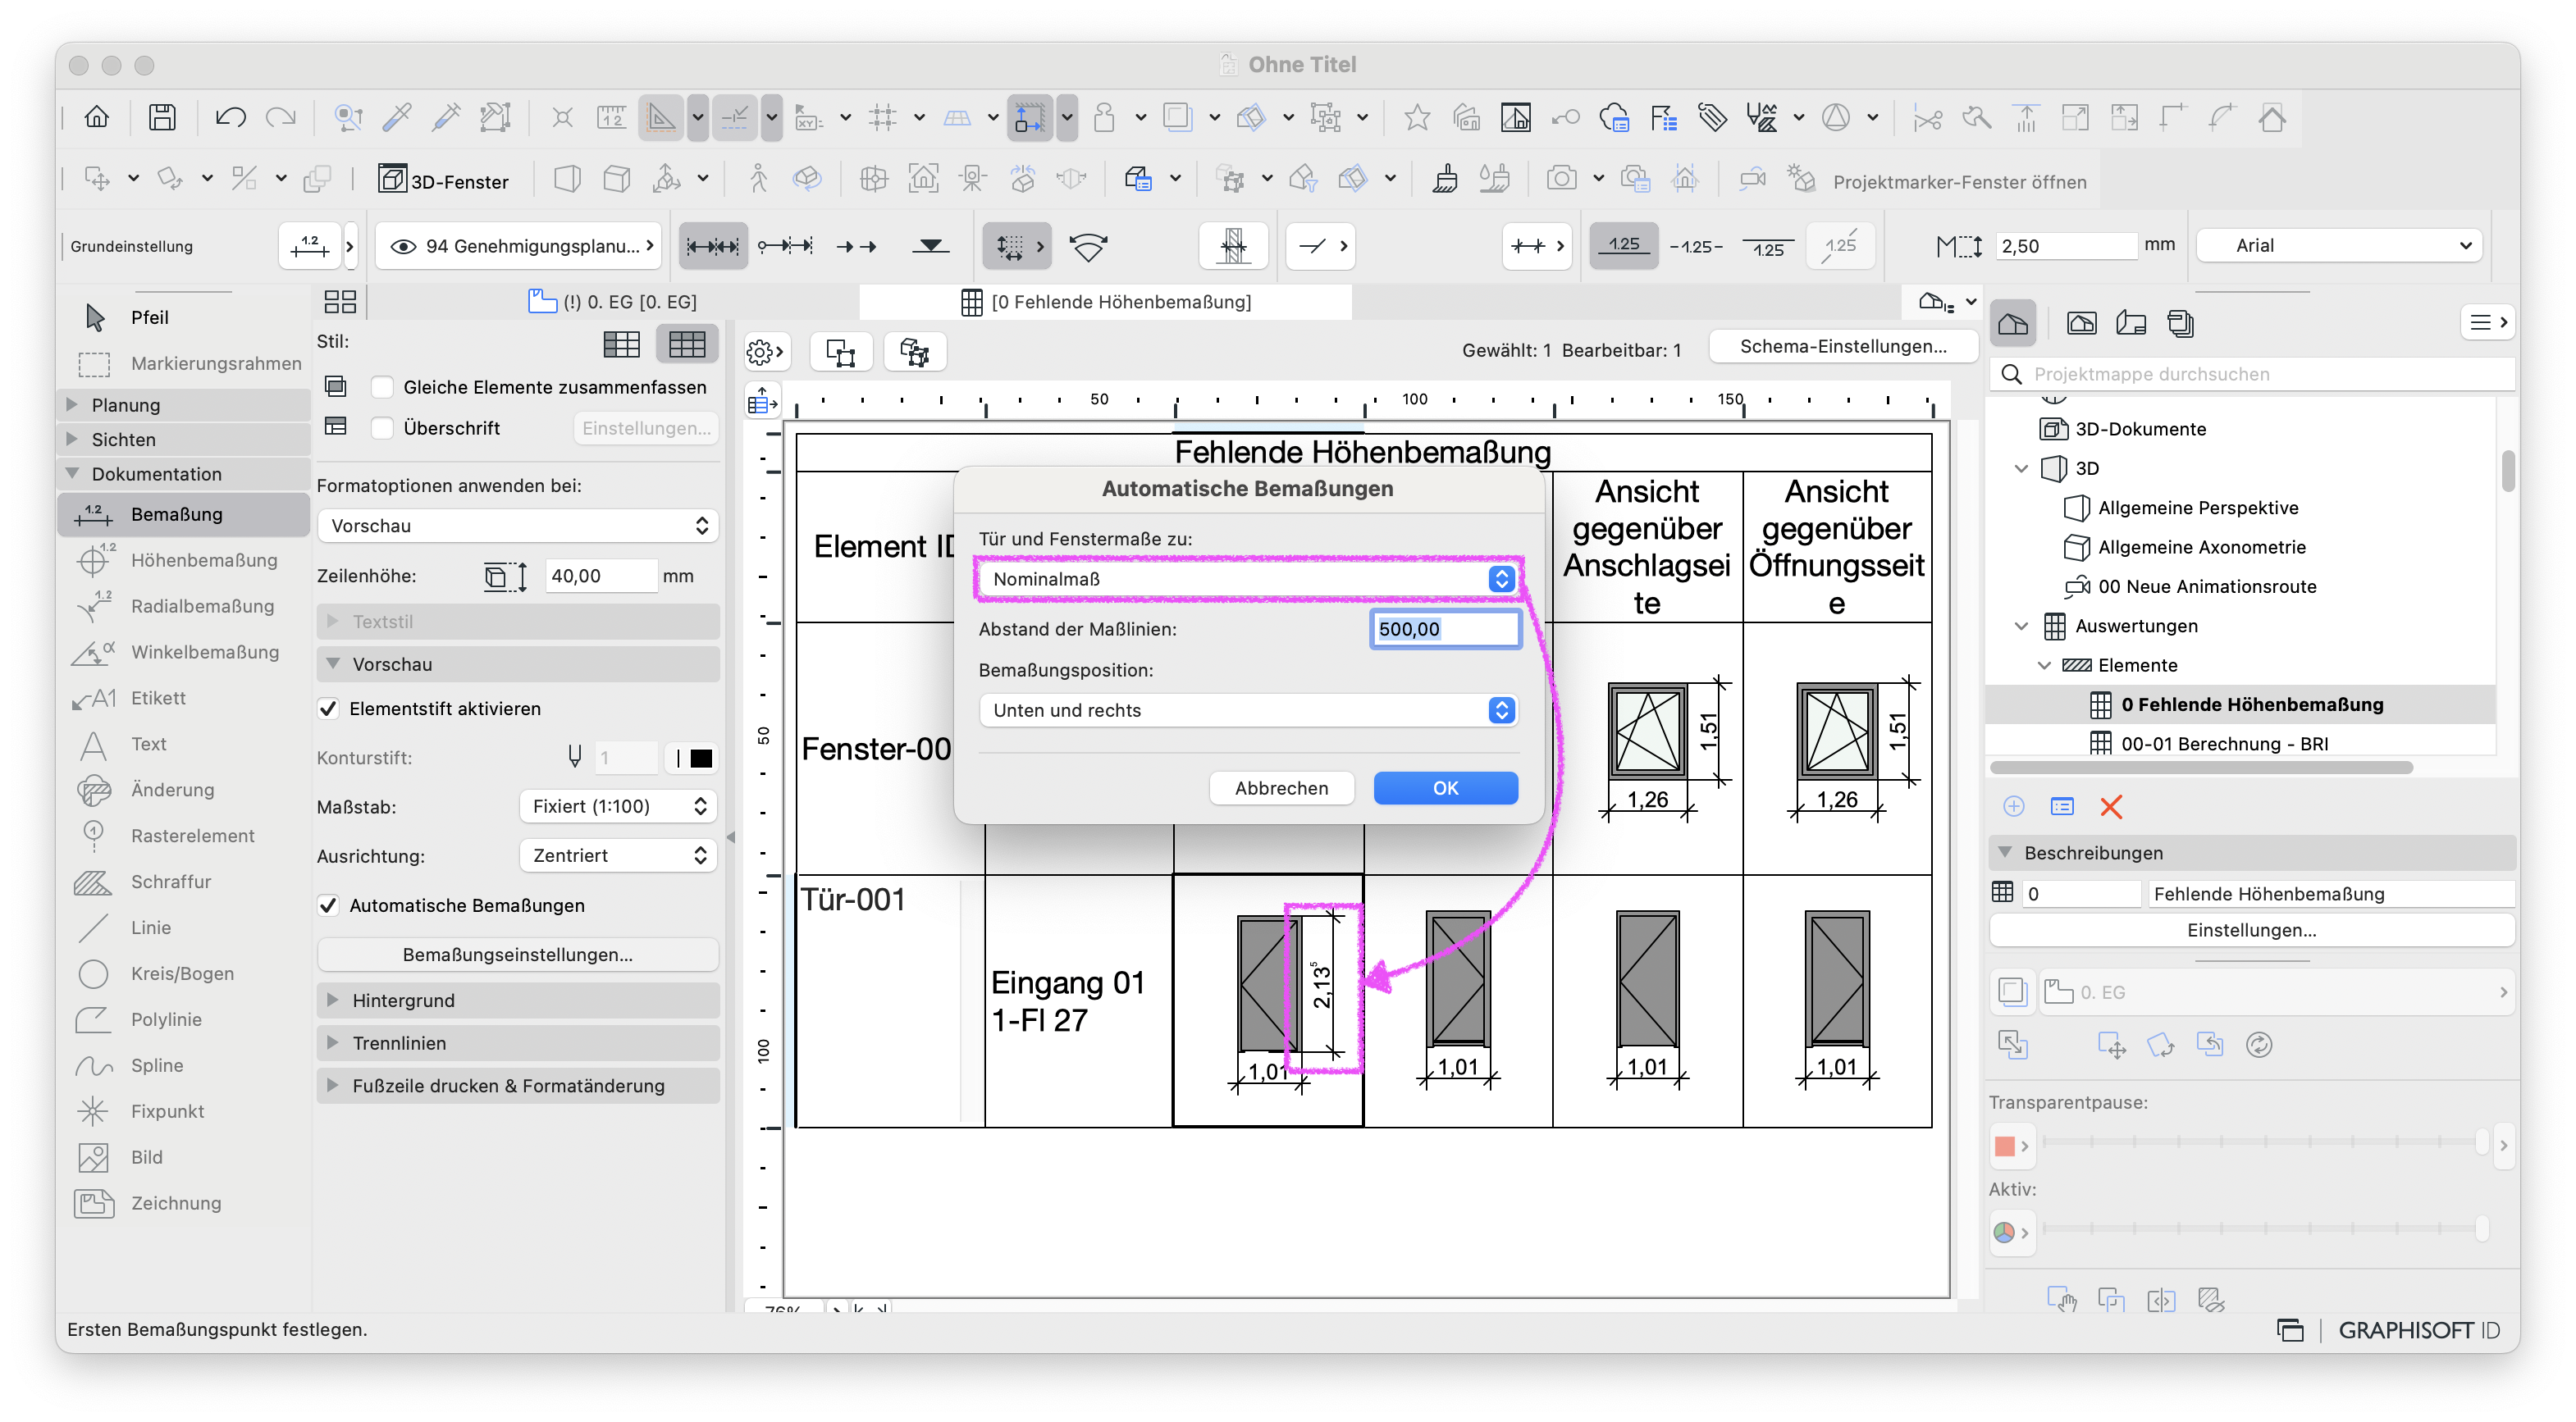Open the Maßstab Fixiert (1:100) dropdown
This screenshot has height=1422, width=2576.
point(618,806)
